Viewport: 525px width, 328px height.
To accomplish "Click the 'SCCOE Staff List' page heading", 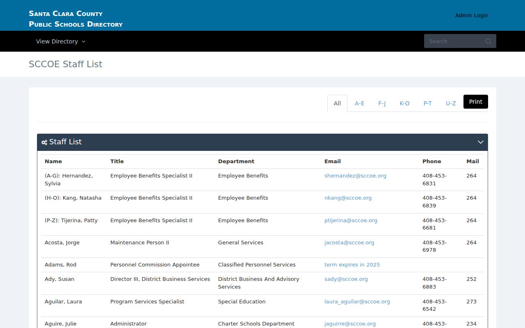I will pos(66,64).
